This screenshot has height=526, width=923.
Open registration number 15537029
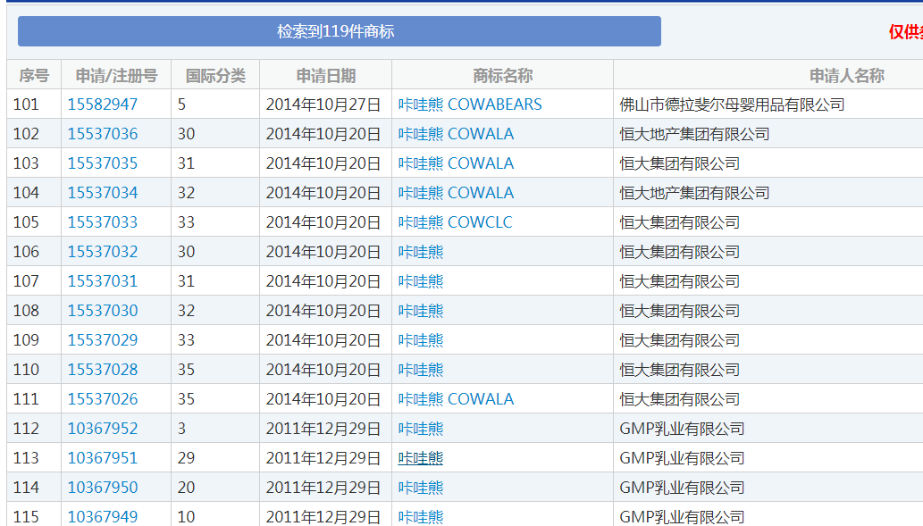(x=103, y=339)
